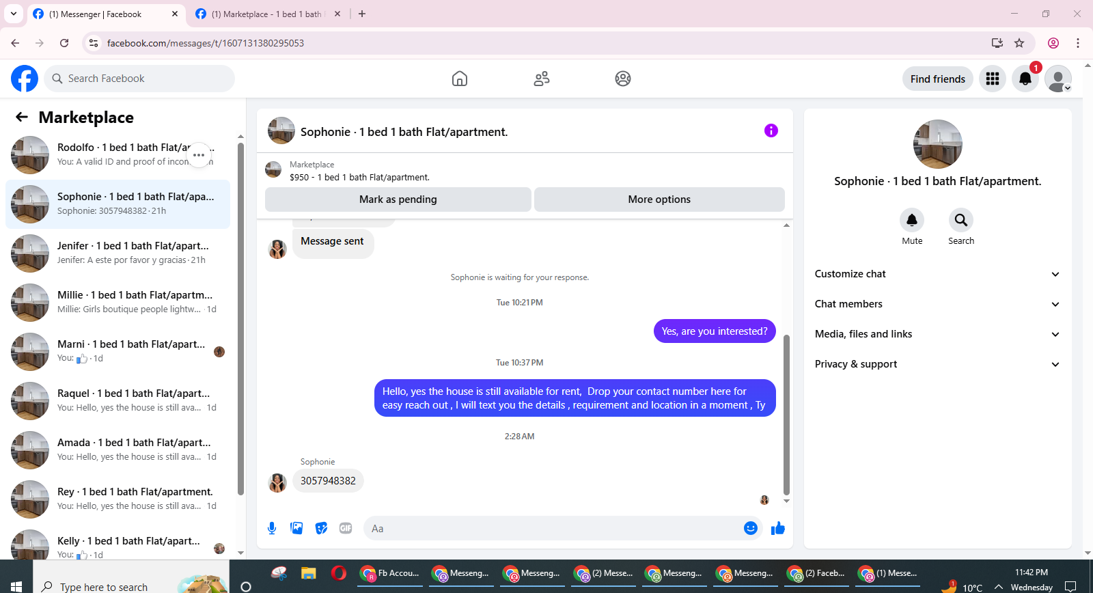Send a thumbs up like
Screen dimensions: 1093x593
(778, 528)
